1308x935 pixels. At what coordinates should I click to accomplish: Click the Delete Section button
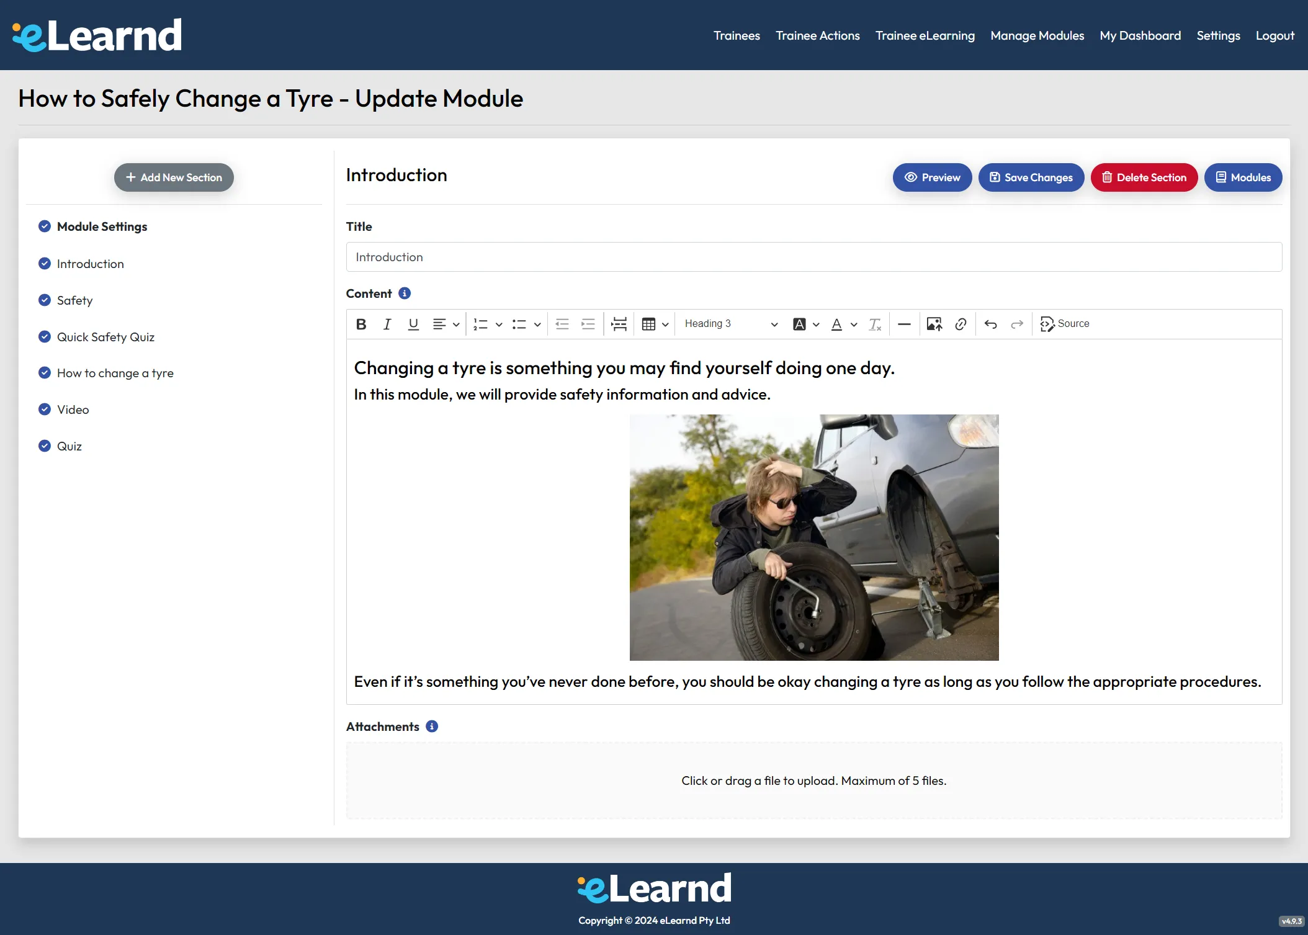(1144, 177)
